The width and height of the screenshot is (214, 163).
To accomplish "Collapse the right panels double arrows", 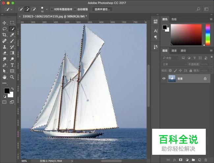I will (211, 14).
